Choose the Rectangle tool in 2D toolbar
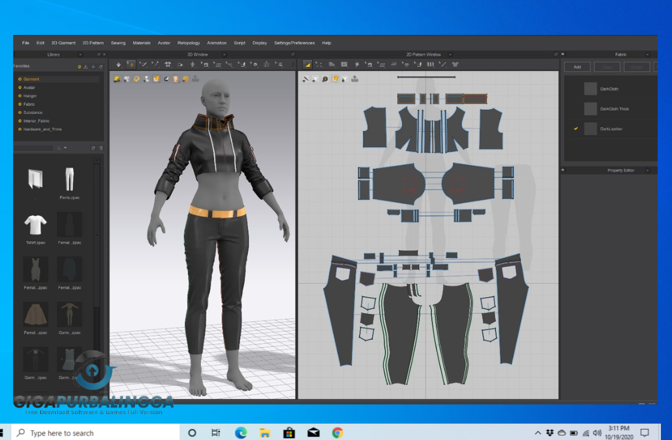Screen dimensions: 672x440 tap(344, 64)
